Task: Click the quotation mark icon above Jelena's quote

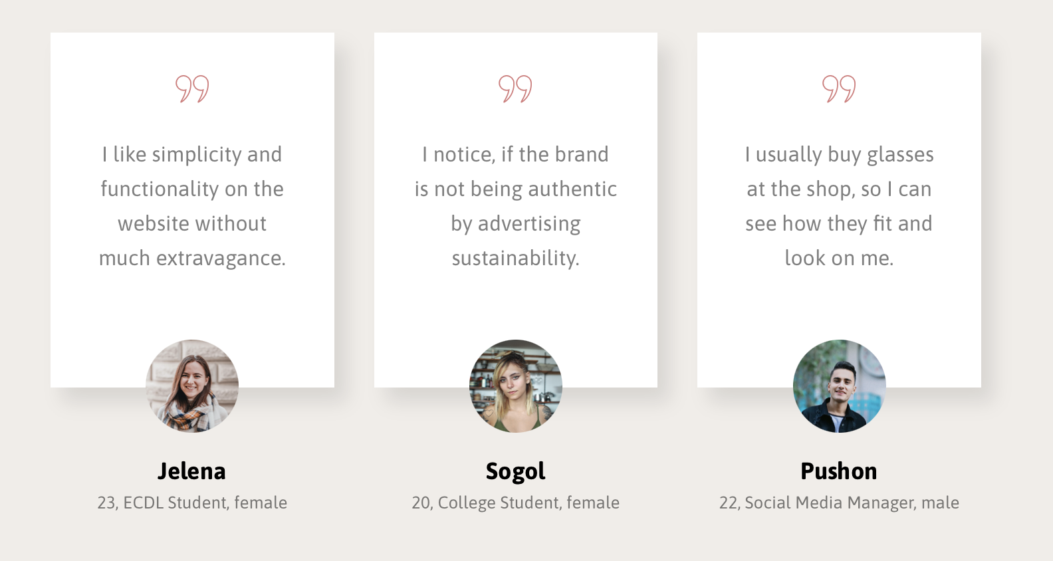Action: [192, 88]
